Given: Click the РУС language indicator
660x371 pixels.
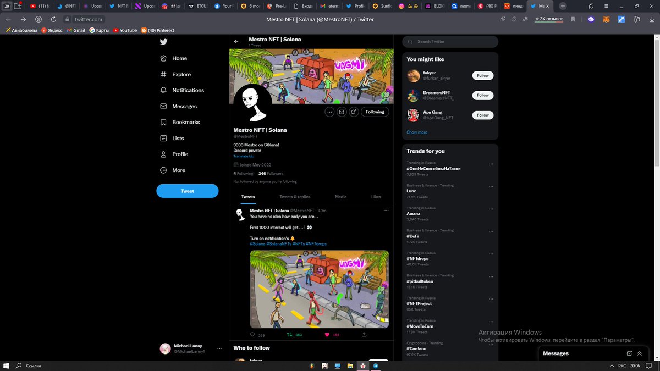Looking at the screenshot, I should click(622, 366).
